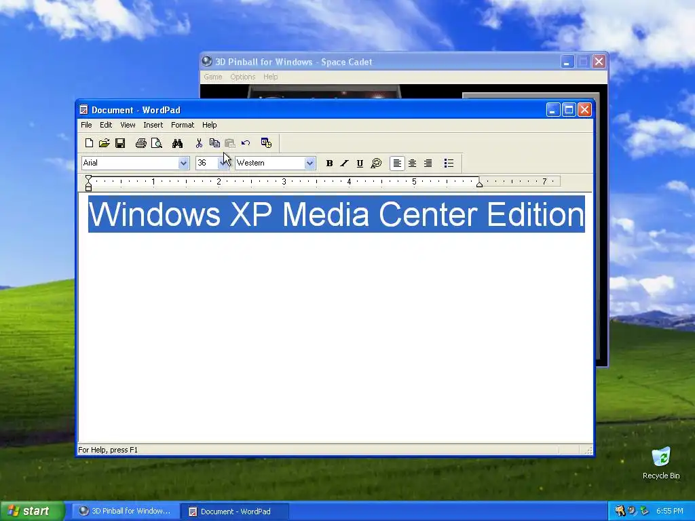Close the 3D Pinball window

[x=599, y=62]
